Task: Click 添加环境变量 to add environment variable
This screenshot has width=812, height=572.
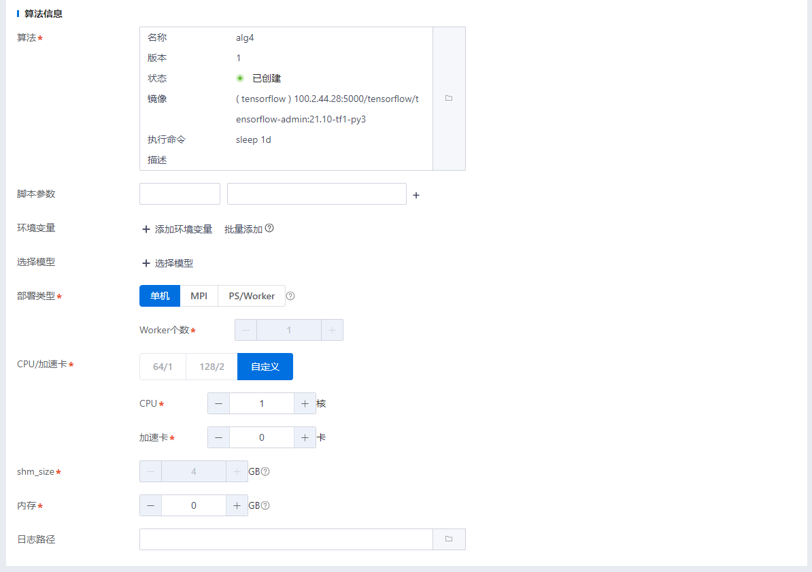Action: 177,229
